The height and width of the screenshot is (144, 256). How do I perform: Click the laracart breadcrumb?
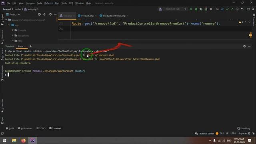[x=7, y=9]
